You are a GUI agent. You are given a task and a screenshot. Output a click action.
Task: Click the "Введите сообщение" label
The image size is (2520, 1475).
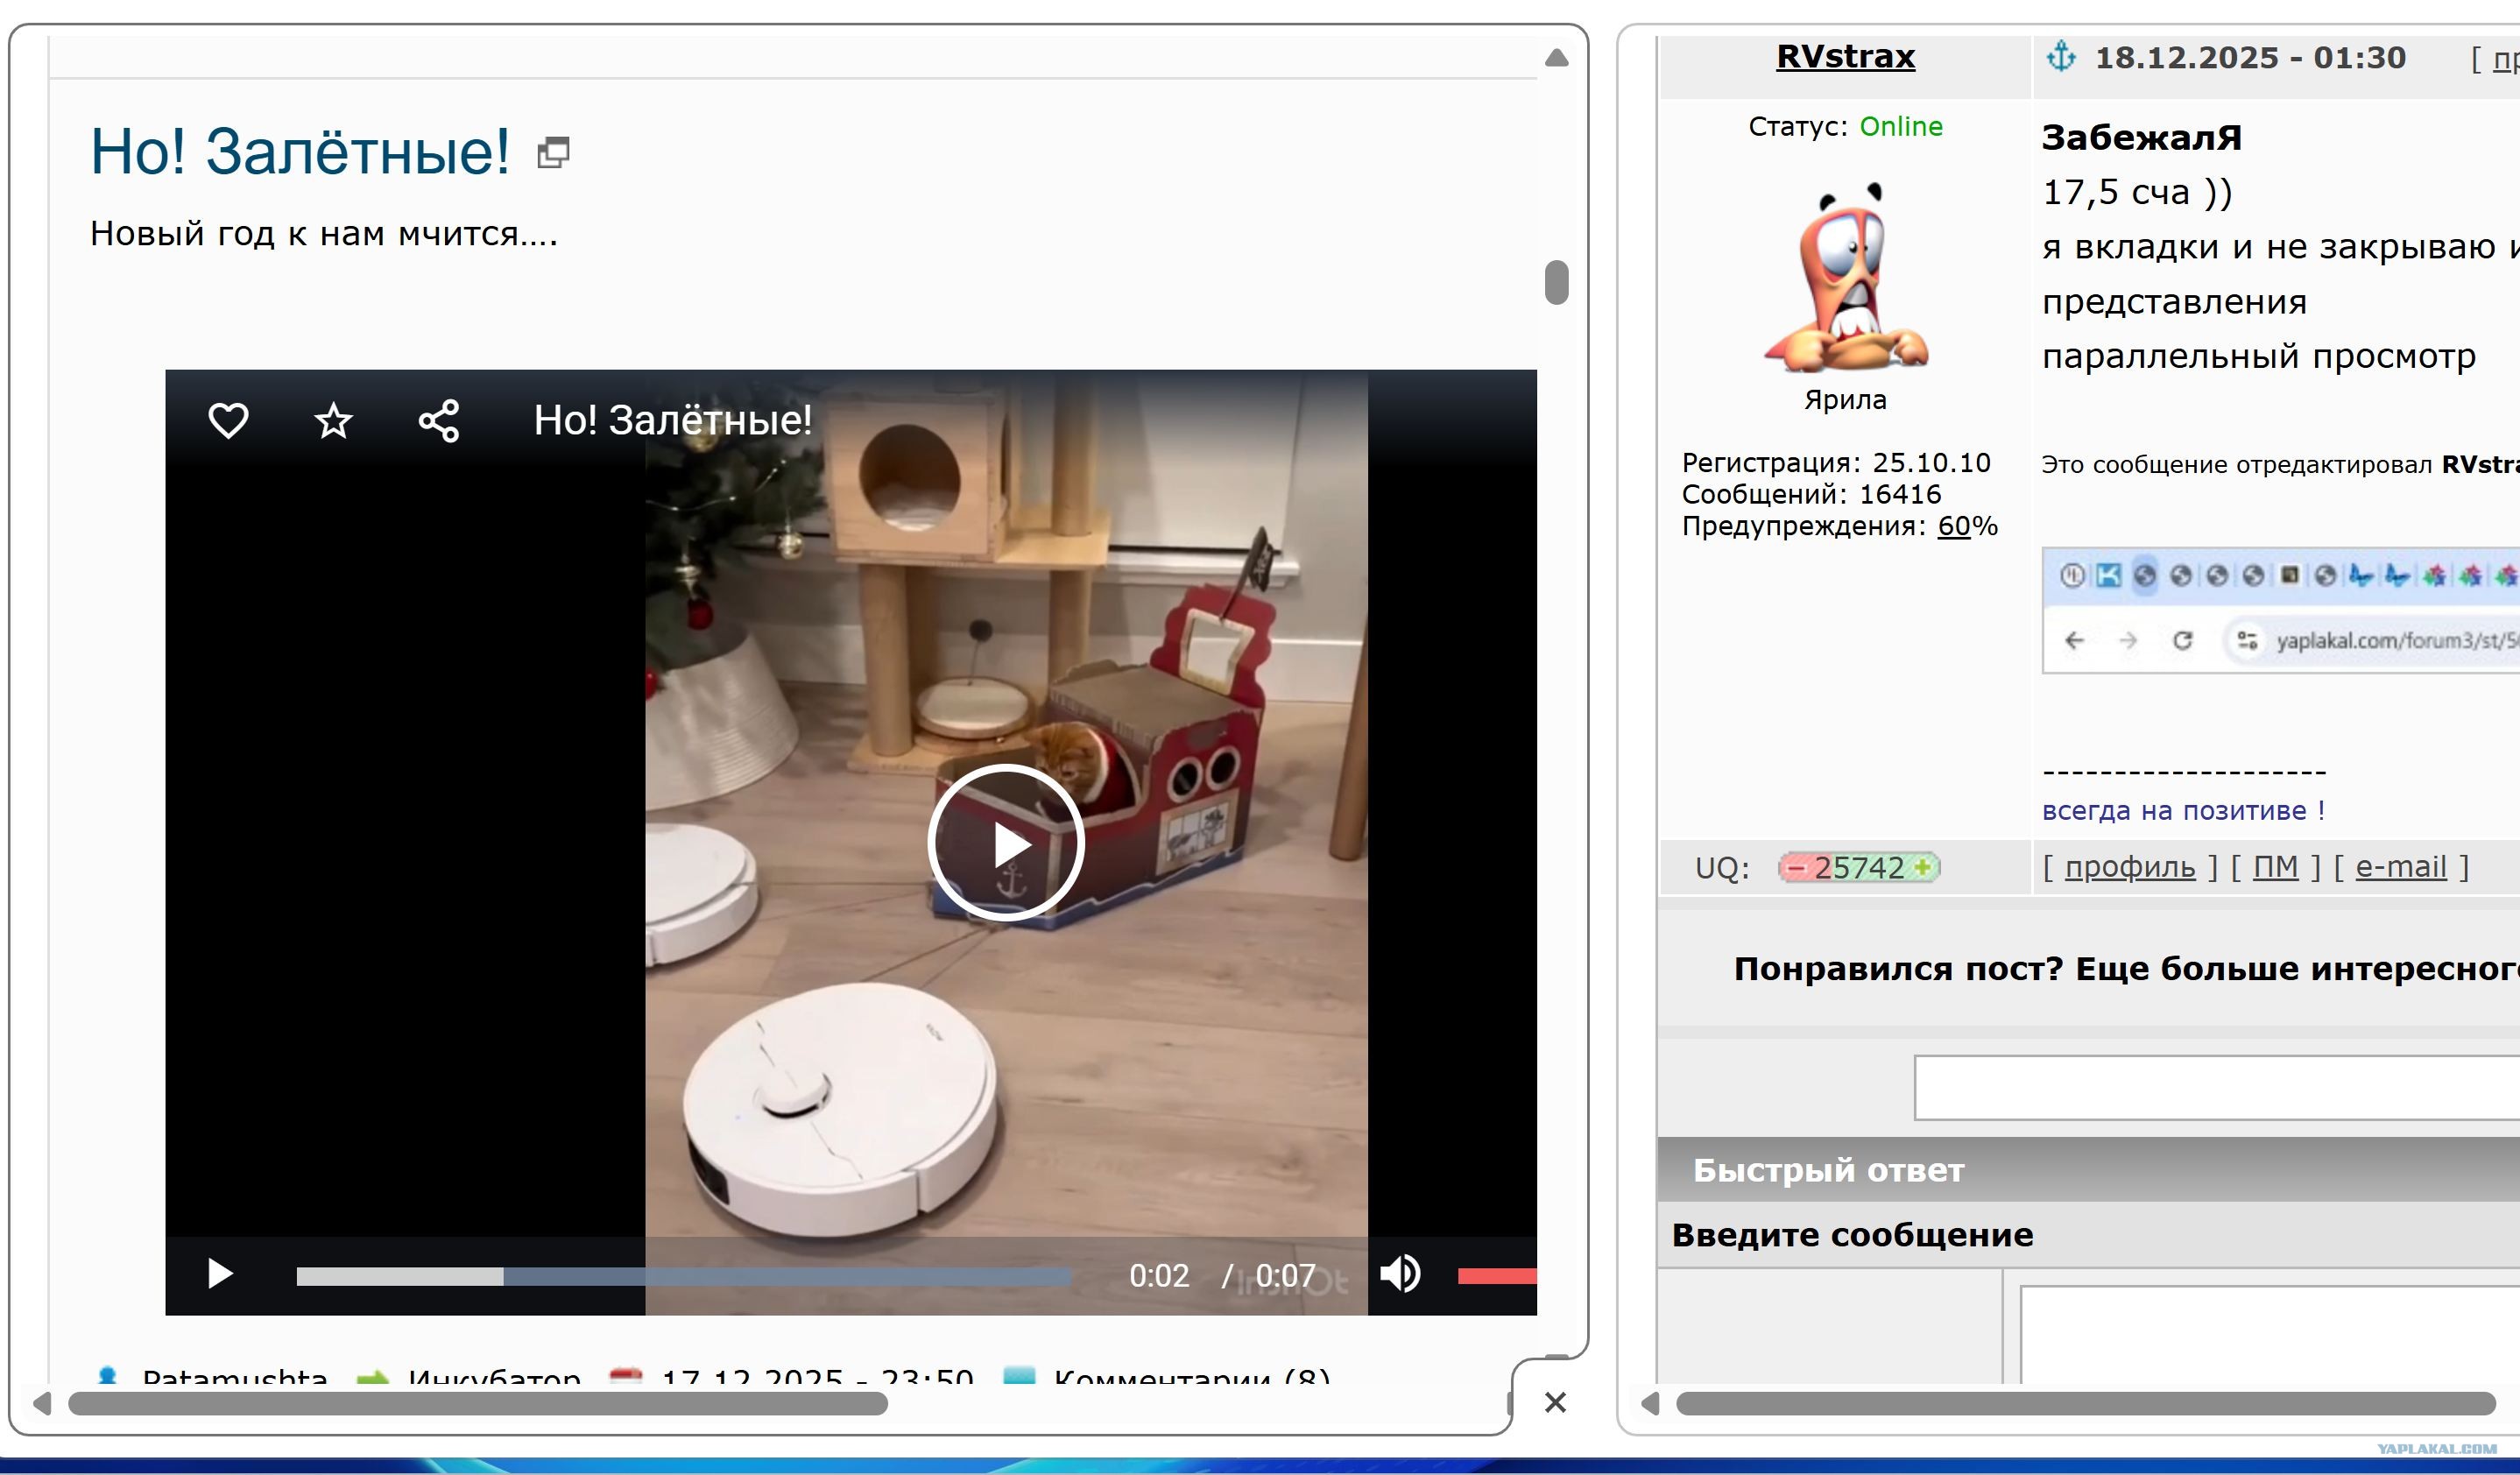1852,1234
